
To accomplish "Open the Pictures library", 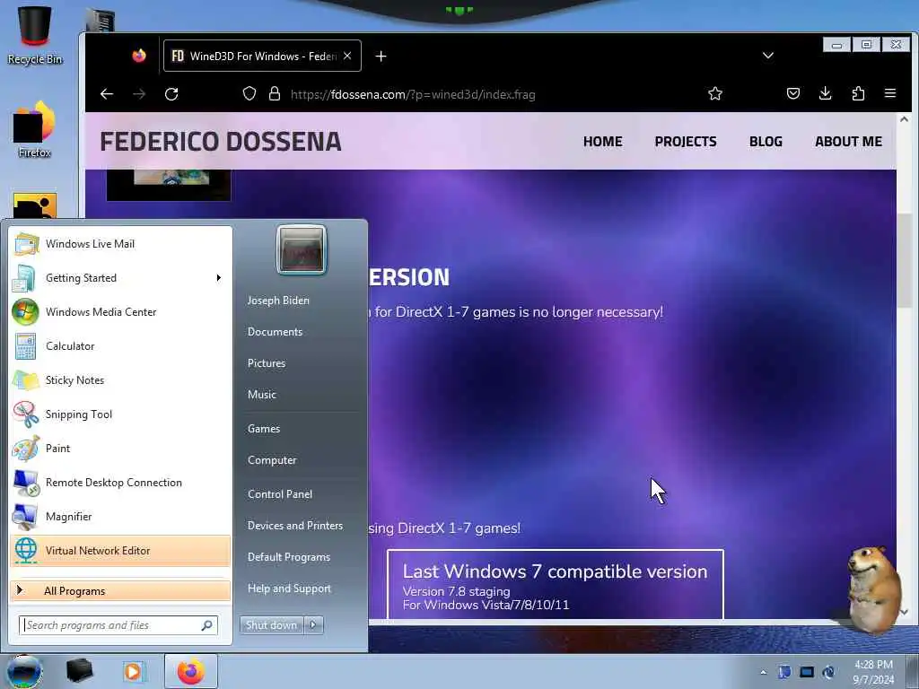I will click(x=266, y=363).
